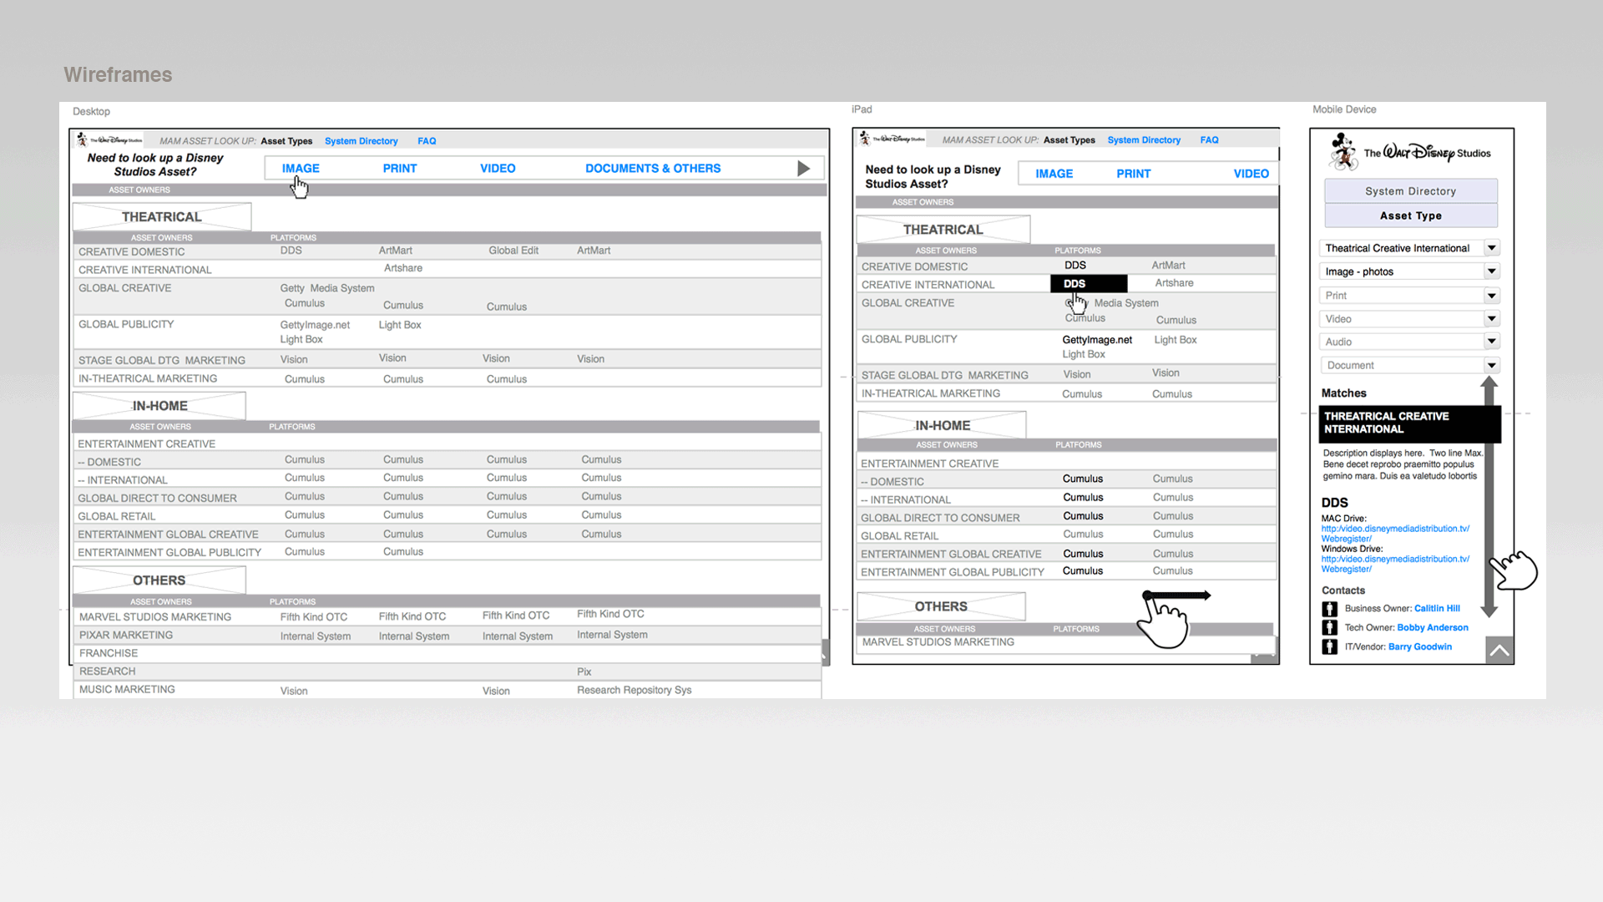Tap the person icon beside Business Owner

[1329, 609]
